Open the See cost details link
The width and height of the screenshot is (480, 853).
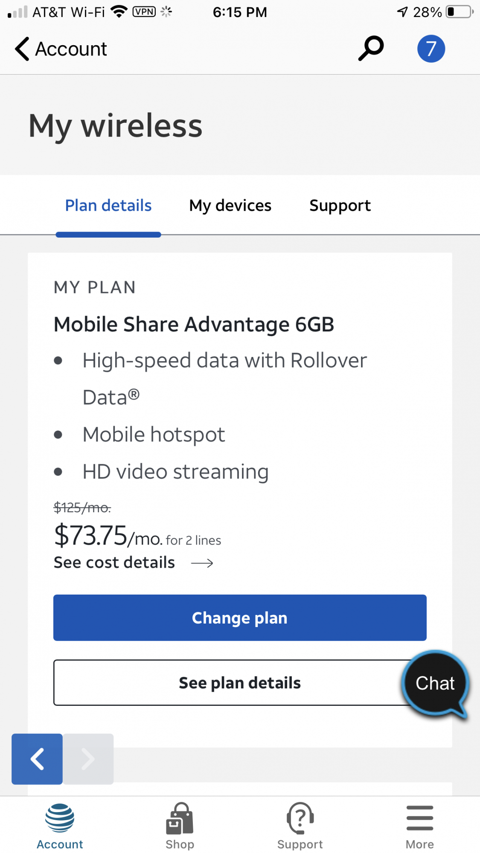(x=114, y=563)
